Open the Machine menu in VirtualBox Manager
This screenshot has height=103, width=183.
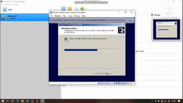(9, 5)
